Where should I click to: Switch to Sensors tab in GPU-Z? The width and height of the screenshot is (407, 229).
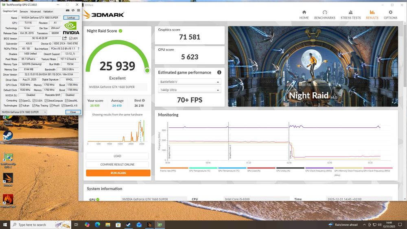tap(24, 11)
